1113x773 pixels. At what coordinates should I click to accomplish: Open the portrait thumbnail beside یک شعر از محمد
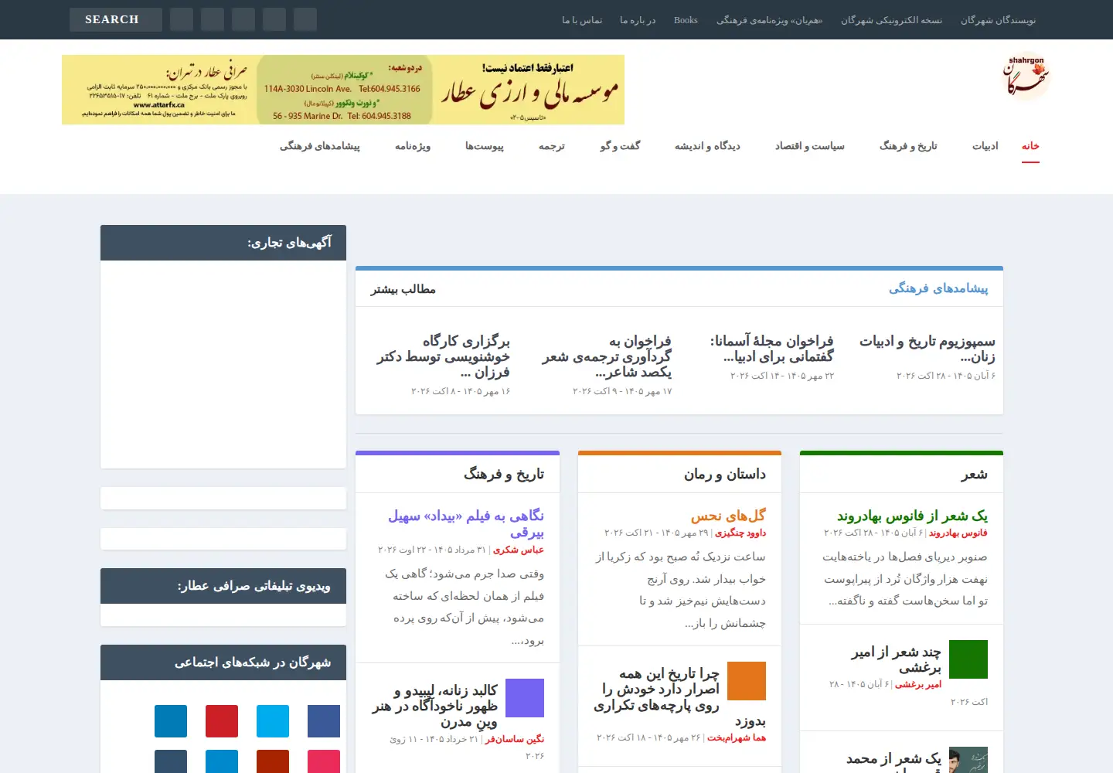(968, 761)
